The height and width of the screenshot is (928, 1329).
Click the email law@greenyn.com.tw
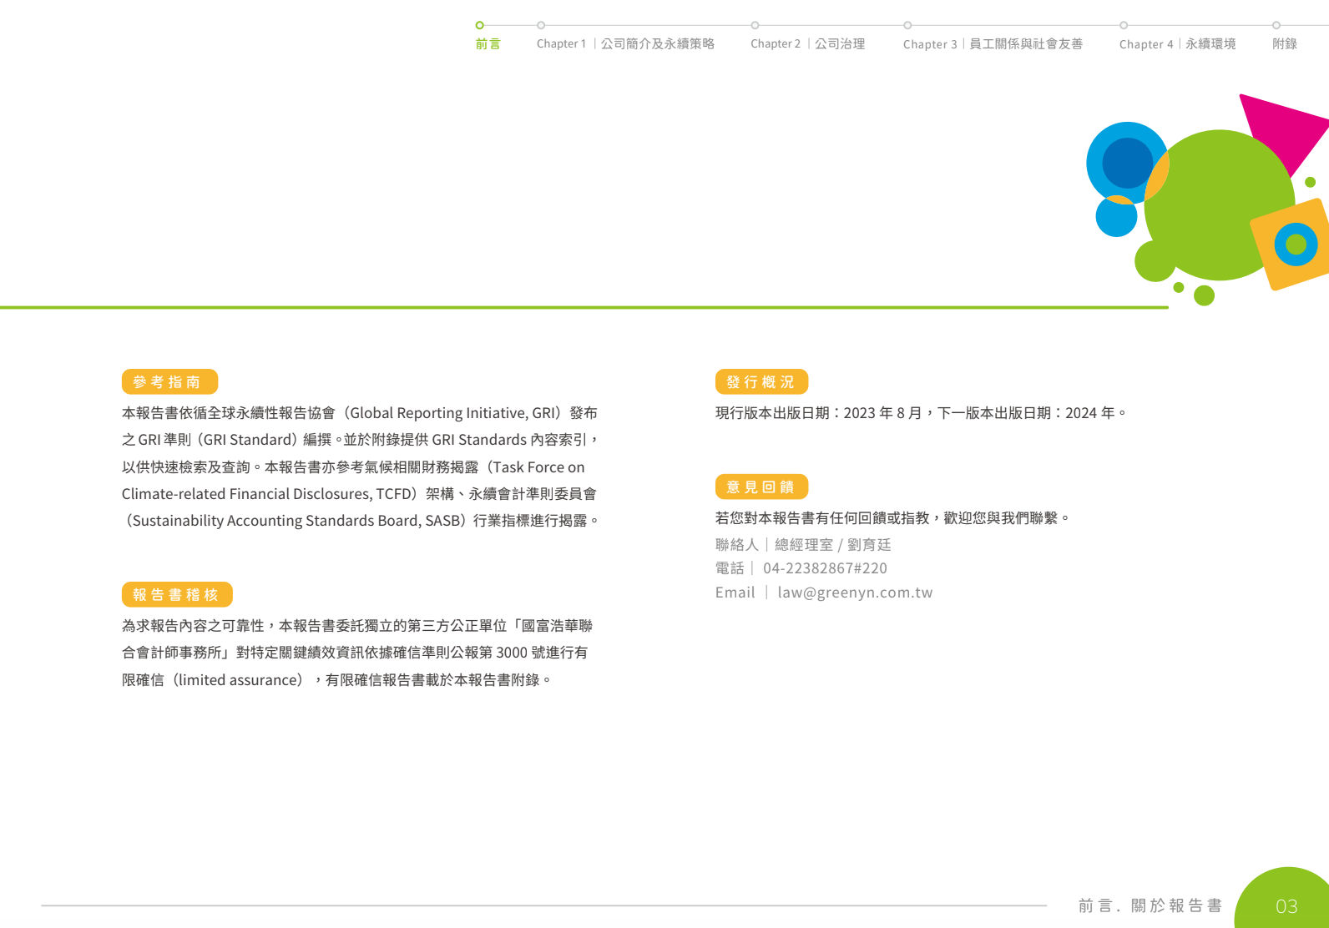[855, 593]
